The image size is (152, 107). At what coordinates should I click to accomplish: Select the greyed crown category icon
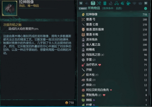pos(140,3)
